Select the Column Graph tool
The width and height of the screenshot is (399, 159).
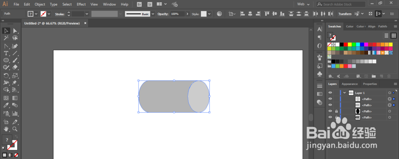[15, 113]
